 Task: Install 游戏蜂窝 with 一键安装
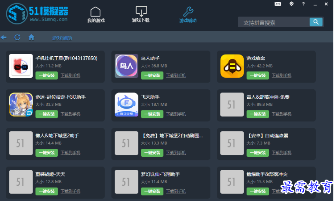258,75
